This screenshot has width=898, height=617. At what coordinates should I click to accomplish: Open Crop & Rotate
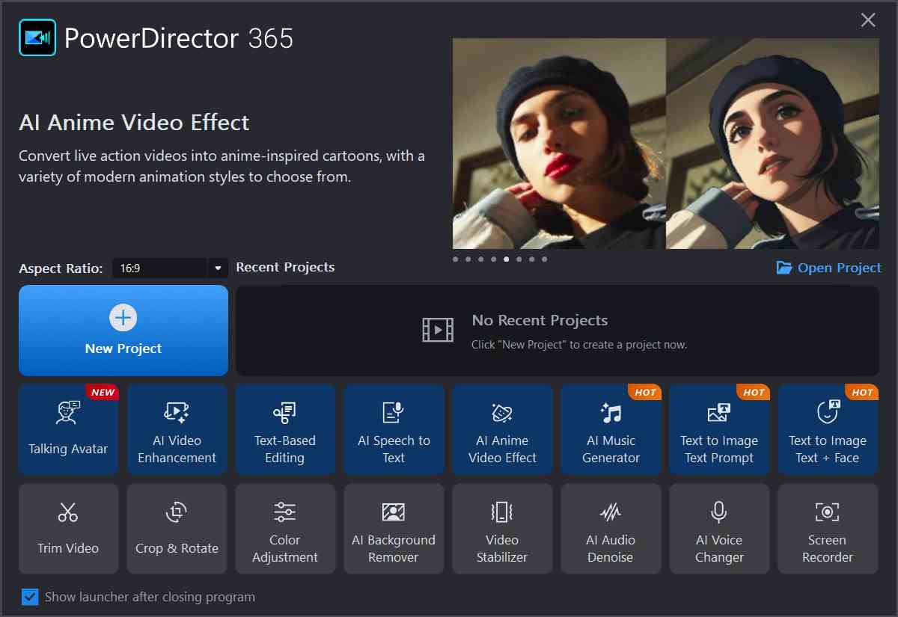[177, 529]
